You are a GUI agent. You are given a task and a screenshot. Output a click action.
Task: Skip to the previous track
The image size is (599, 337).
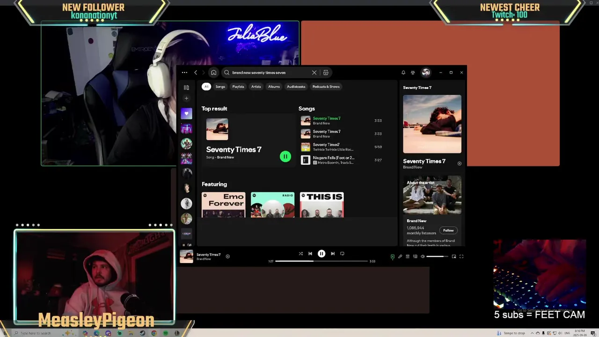pos(310,254)
